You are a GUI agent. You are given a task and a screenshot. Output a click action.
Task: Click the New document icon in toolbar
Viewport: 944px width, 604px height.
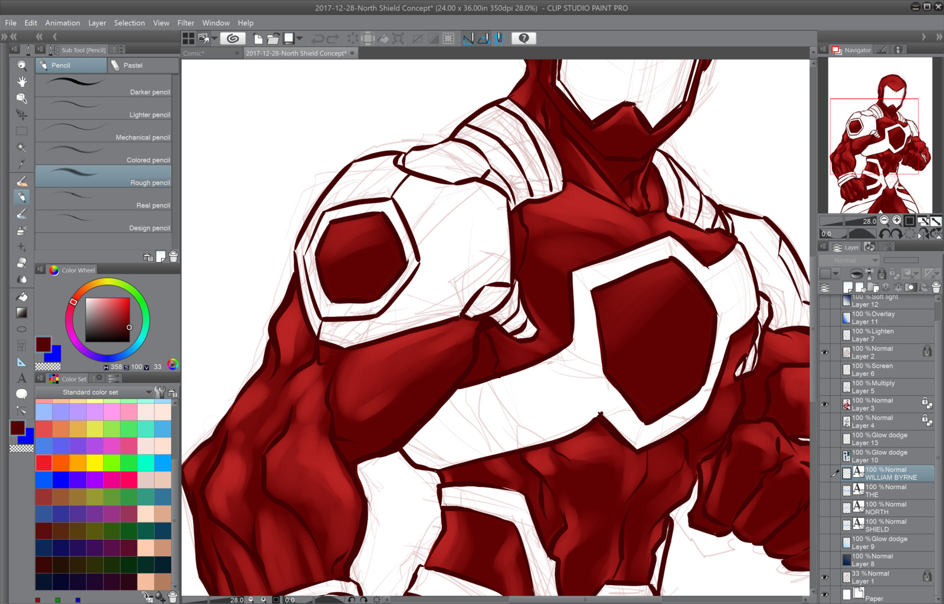click(x=258, y=39)
